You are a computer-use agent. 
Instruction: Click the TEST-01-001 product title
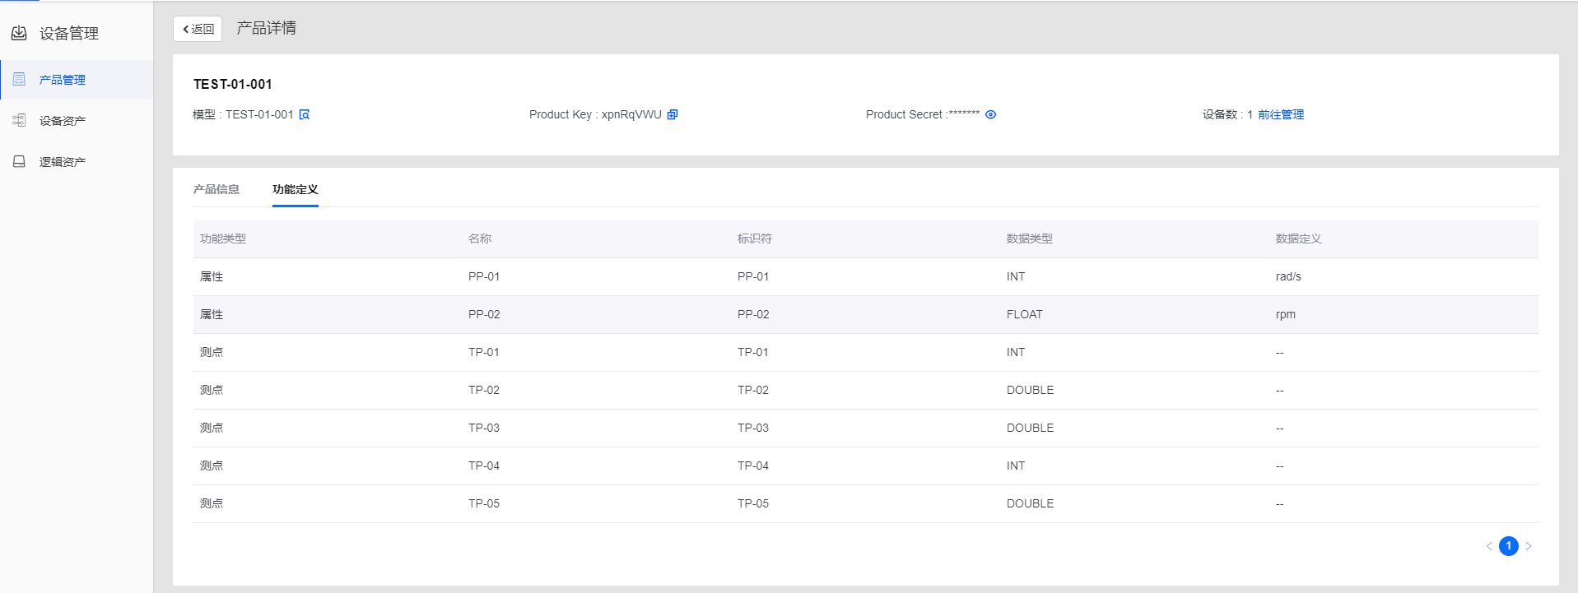pyautogui.click(x=233, y=84)
